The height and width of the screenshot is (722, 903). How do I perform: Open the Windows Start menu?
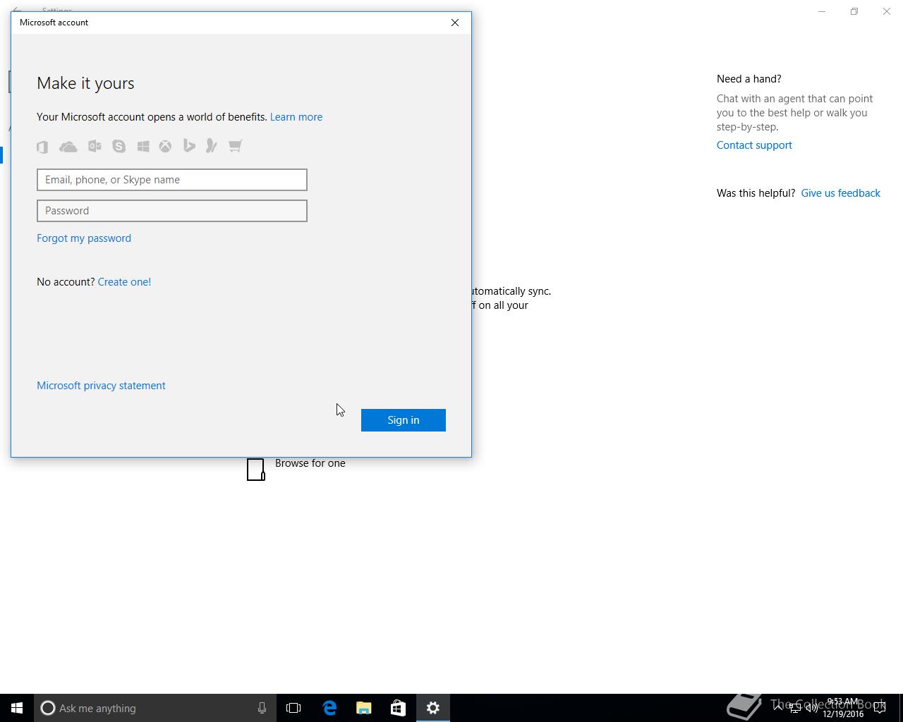tap(17, 708)
